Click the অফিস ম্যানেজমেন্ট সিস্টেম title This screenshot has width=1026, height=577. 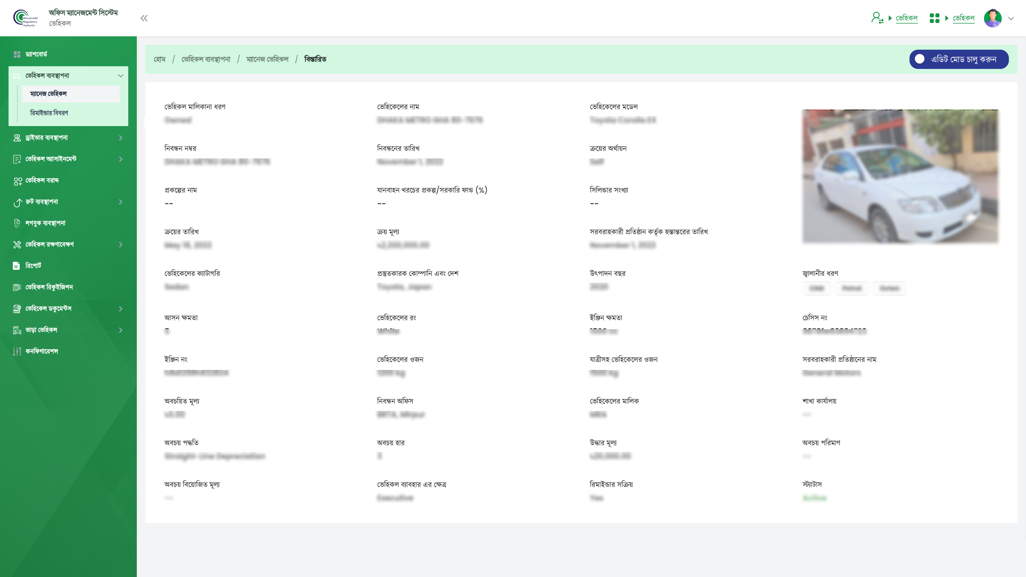83,13
